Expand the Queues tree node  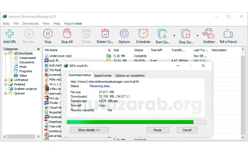coord(6,93)
